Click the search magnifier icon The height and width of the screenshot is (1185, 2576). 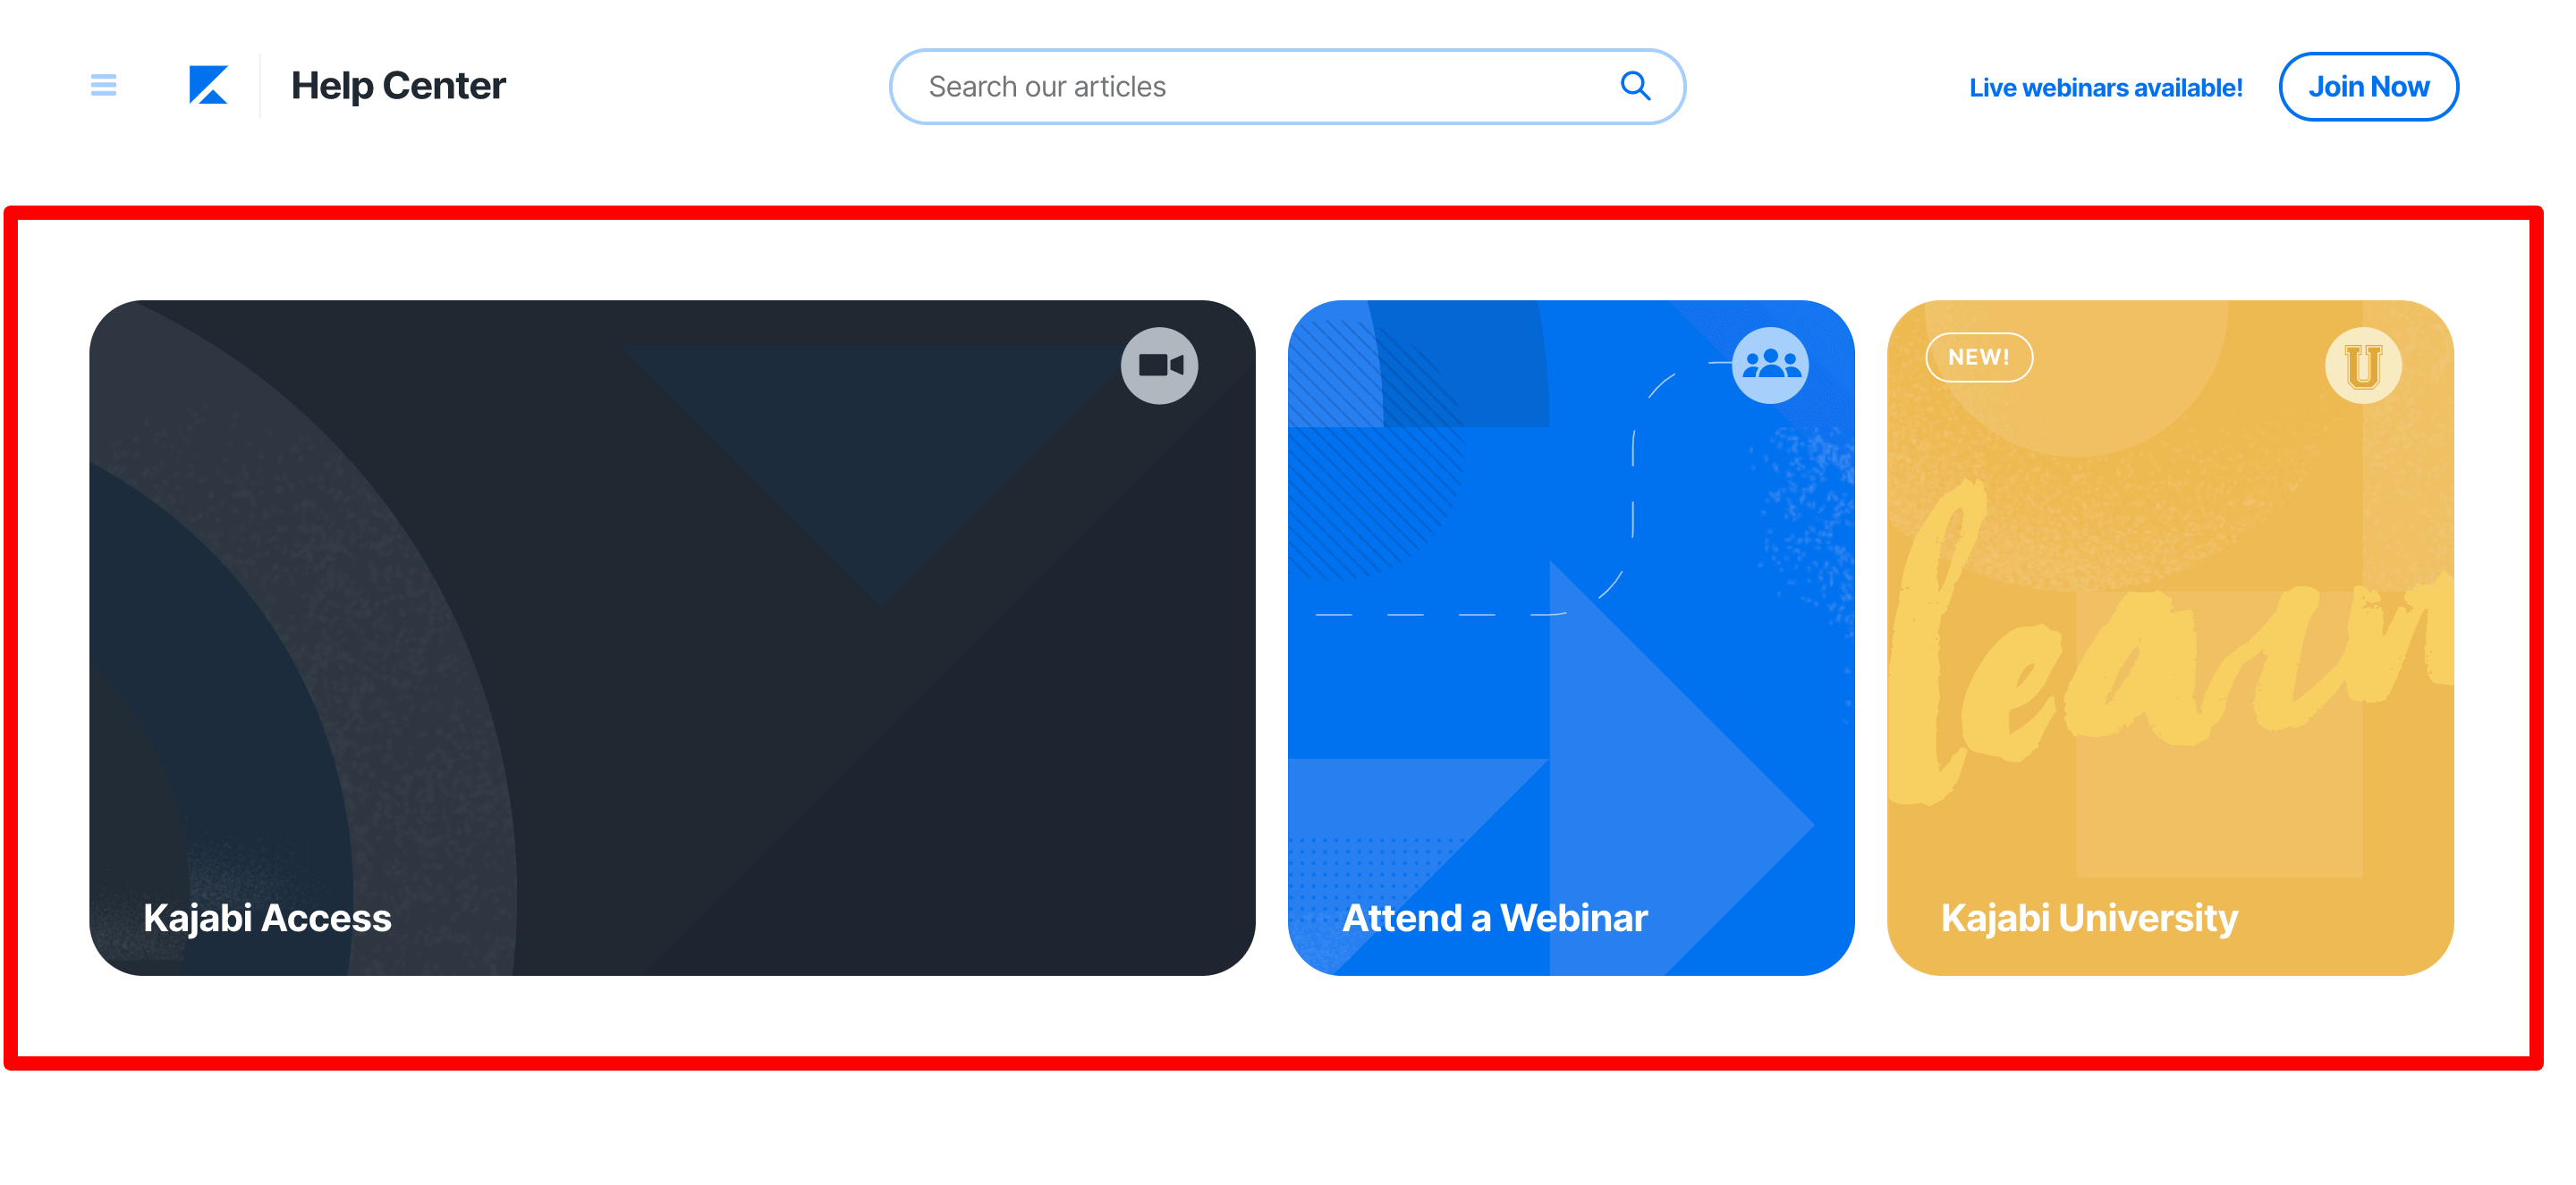[x=1634, y=86]
